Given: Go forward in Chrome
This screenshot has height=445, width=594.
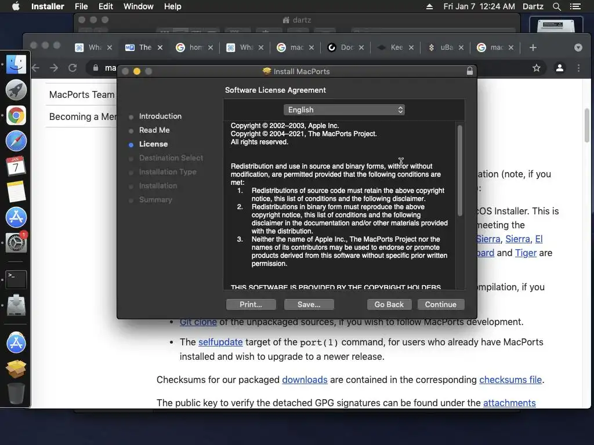Looking at the screenshot, I should pos(54,68).
